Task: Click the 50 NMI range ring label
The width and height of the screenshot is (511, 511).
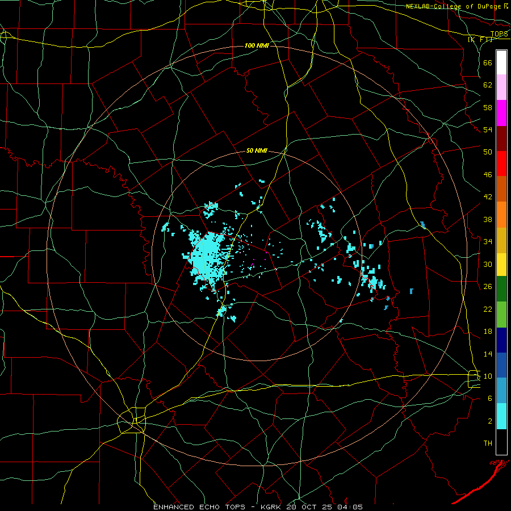Action: pos(257,150)
